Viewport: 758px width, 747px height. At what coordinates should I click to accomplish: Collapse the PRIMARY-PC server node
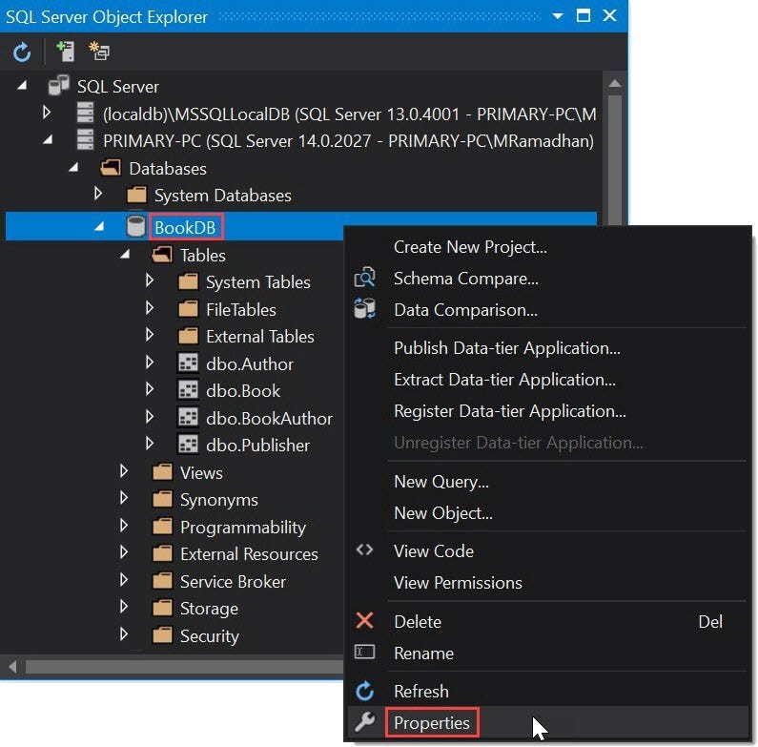[x=48, y=140]
